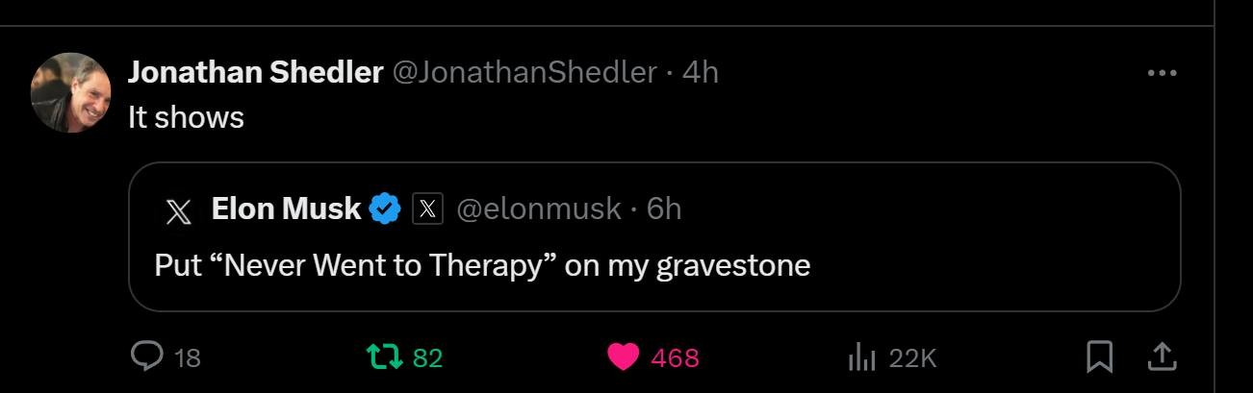Image resolution: width=1253 pixels, height=393 pixels.
Task: Open the 4h timestamp link
Action: tap(700, 72)
